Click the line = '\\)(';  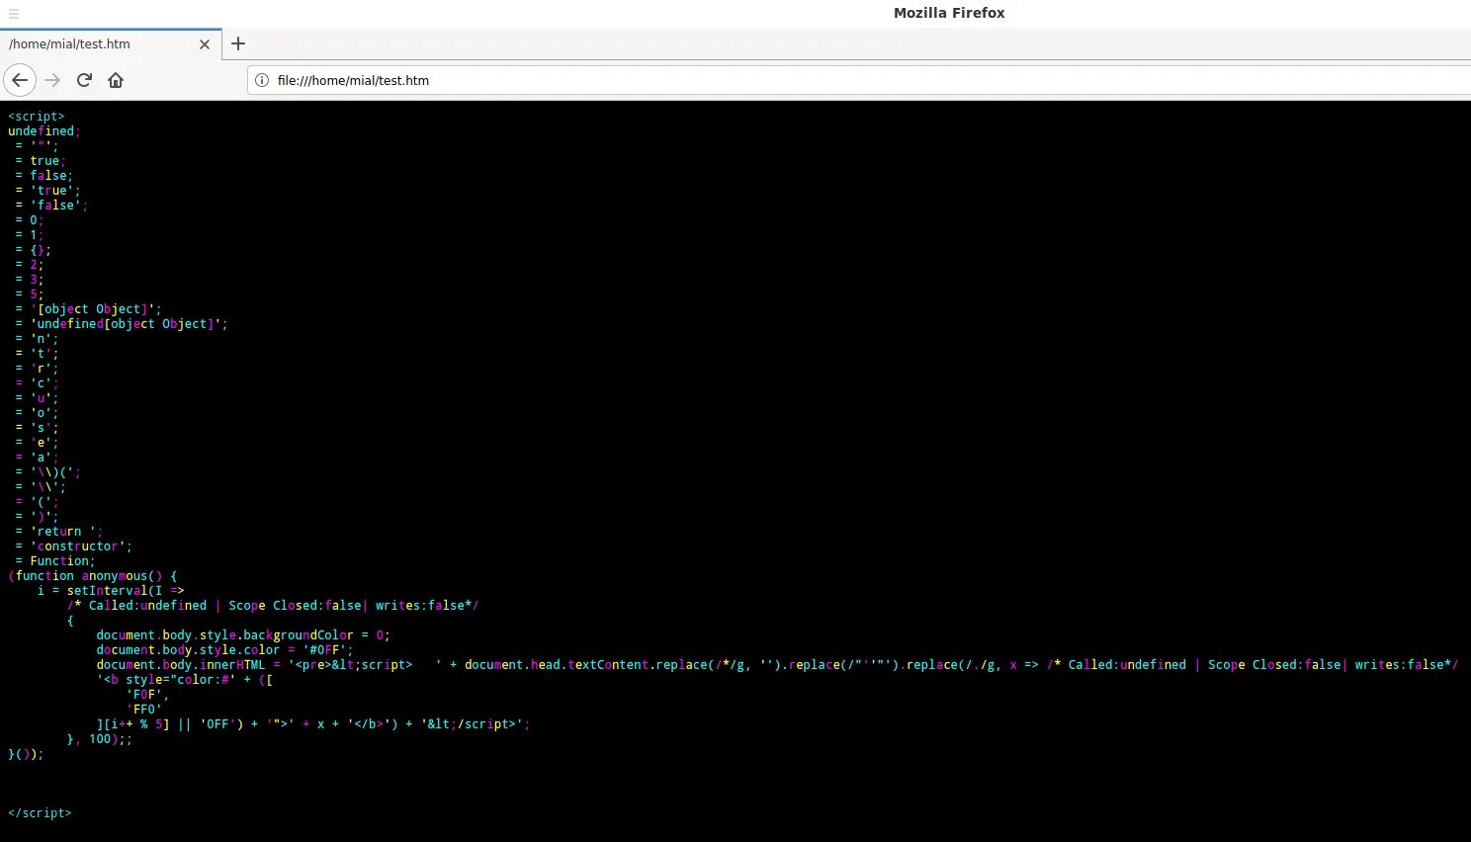(x=47, y=472)
